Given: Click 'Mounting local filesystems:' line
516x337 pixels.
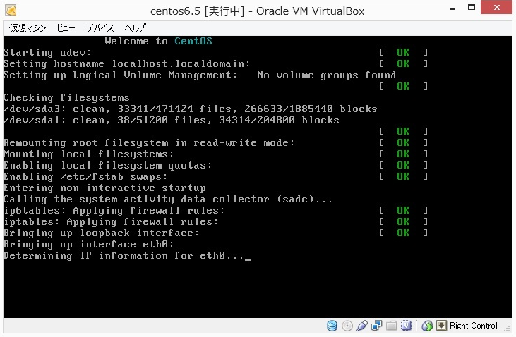Looking at the screenshot, I should (88, 154).
